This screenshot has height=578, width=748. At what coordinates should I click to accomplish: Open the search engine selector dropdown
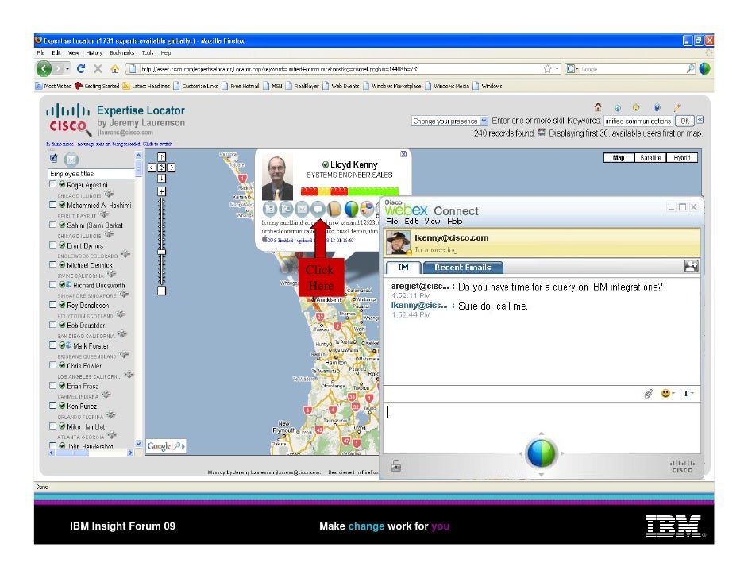[572, 69]
